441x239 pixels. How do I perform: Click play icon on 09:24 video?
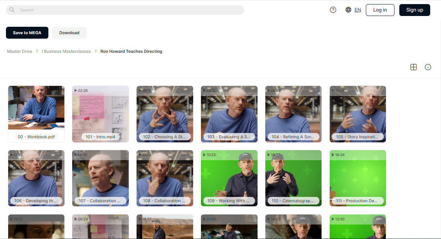(x=76, y=219)
